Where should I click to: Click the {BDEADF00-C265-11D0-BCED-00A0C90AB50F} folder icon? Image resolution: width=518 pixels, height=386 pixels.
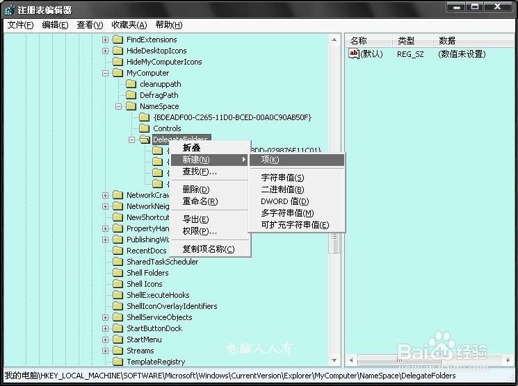pyautogui.click(x=144, y=117)
